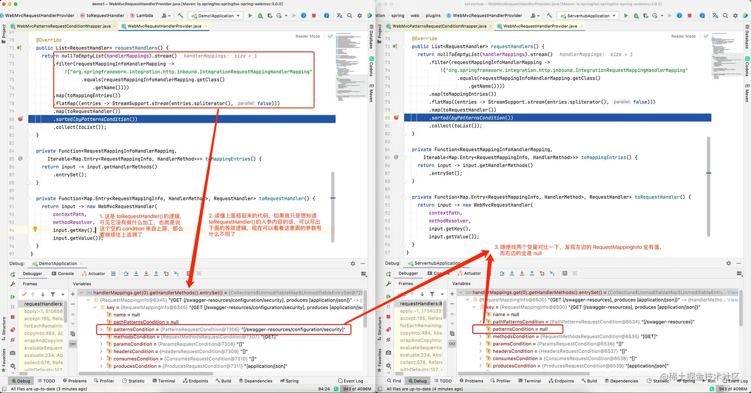
Task: Select accept:195 frame in serverhub Frames list
Action: coord(421,318)
